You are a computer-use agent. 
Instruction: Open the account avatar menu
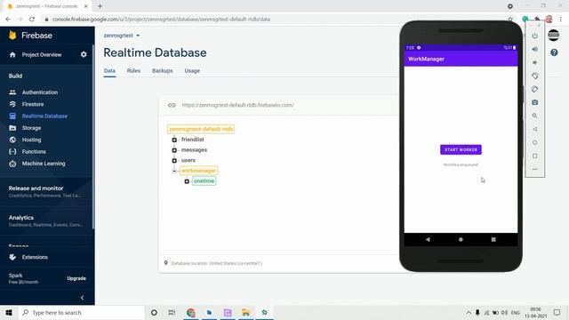(x=553, y=36)
